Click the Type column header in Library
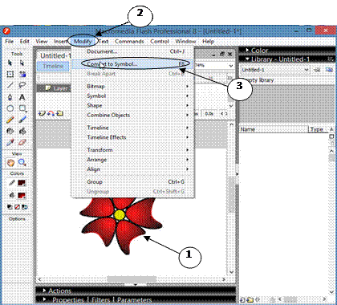The image size is (337, 305). tap(319, 129)
